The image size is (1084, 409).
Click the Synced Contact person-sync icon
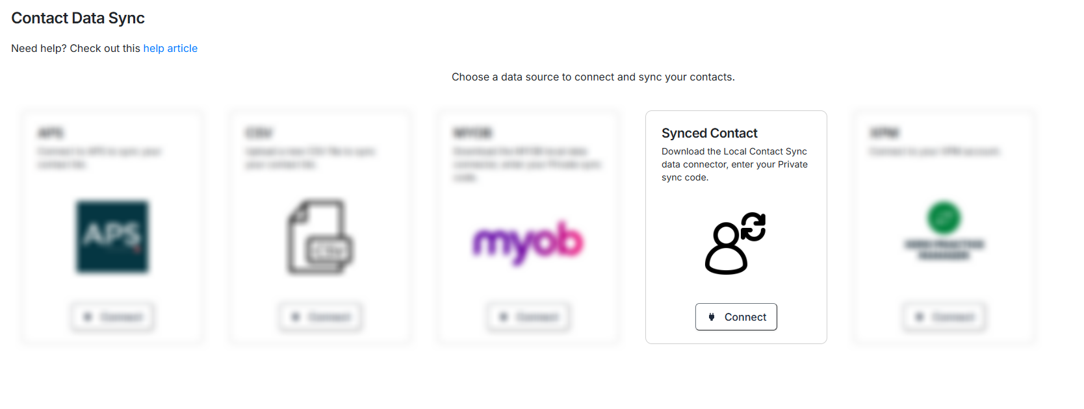(x=736, y=243)
